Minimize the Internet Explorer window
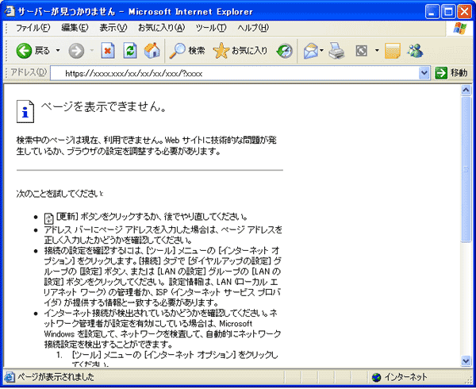The image size is (476, 389). pos(432,12)
